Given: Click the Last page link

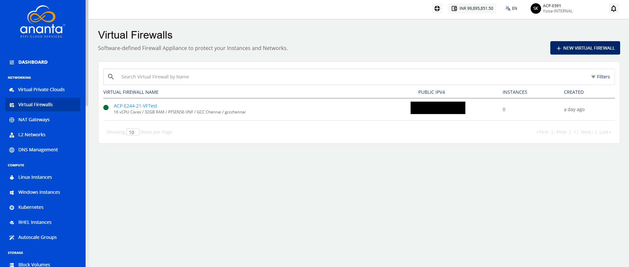Looking at the screenshot, I should pyautogui.click(x=605, y=132).
